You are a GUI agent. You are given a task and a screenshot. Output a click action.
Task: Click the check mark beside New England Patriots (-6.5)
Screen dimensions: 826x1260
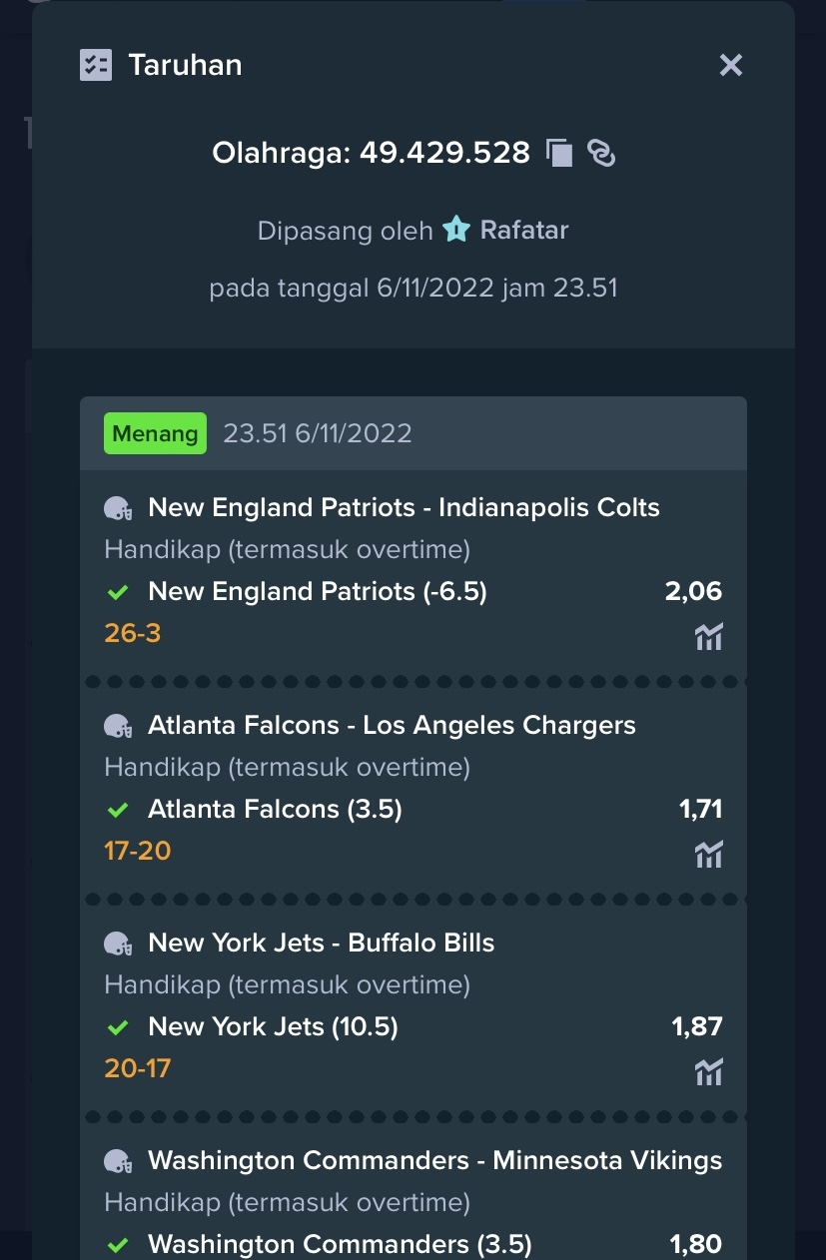pos(118,592)
